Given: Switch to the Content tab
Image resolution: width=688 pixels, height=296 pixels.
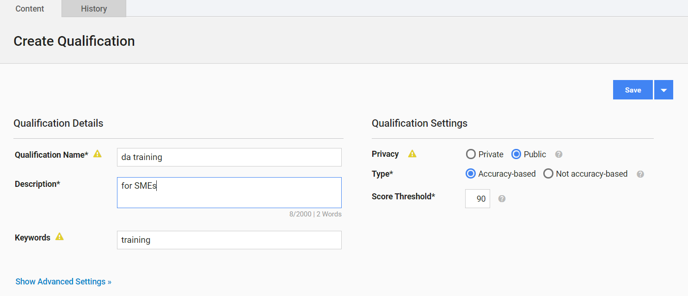Looking at the screenshot, I should pos(30,8).
